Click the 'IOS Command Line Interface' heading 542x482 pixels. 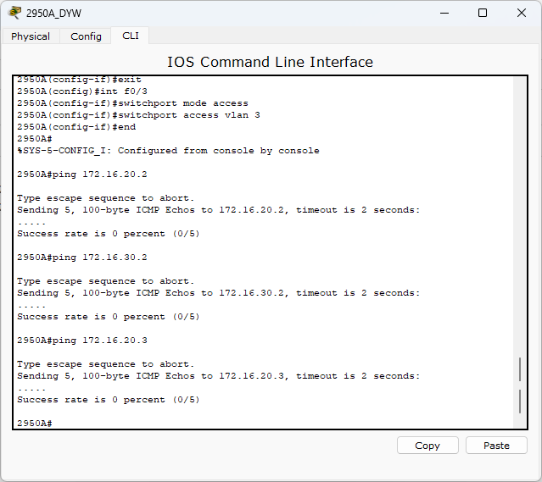pyautogui.click(x=270, y=62)
